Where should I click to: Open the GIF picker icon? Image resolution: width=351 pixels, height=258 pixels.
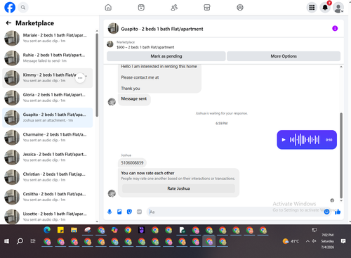pos(139,212)
